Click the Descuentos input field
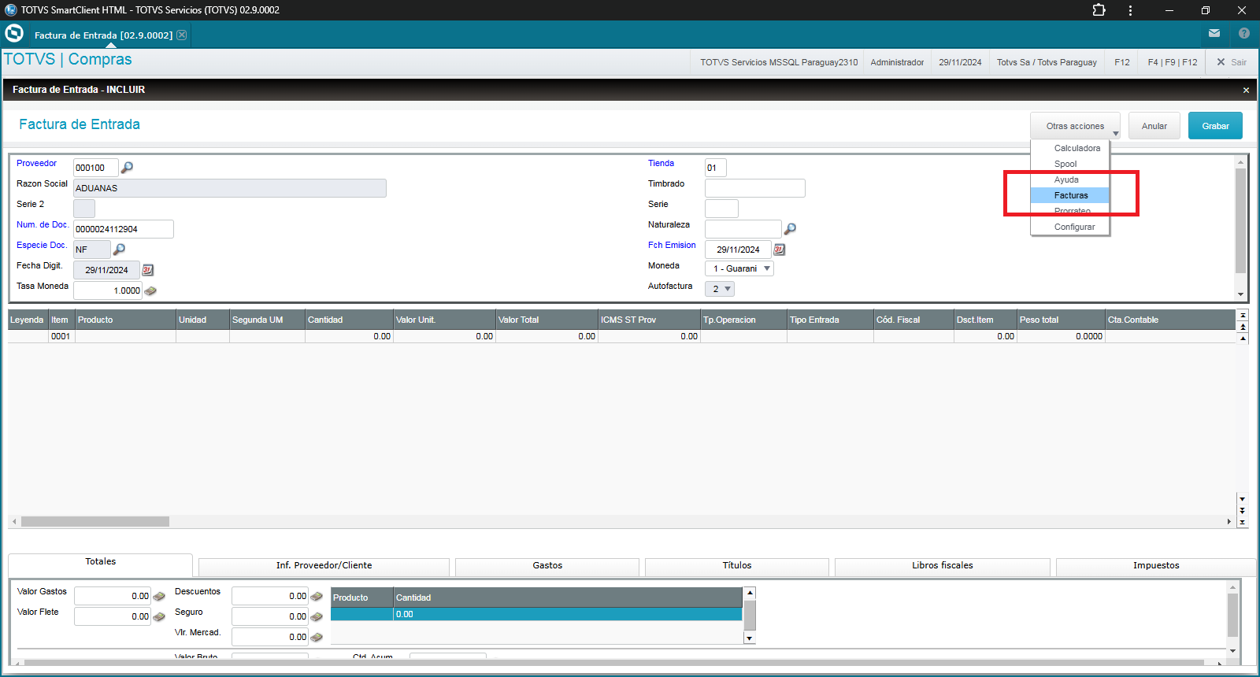Image resolution: width=1260 pixels, height=677 pixels. pos(269,596)
